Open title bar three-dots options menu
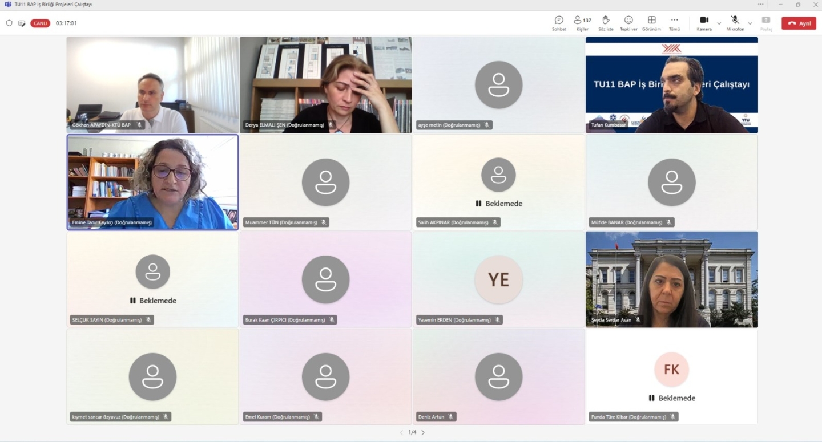Screen dimensions: 822x442 point(760,5)
